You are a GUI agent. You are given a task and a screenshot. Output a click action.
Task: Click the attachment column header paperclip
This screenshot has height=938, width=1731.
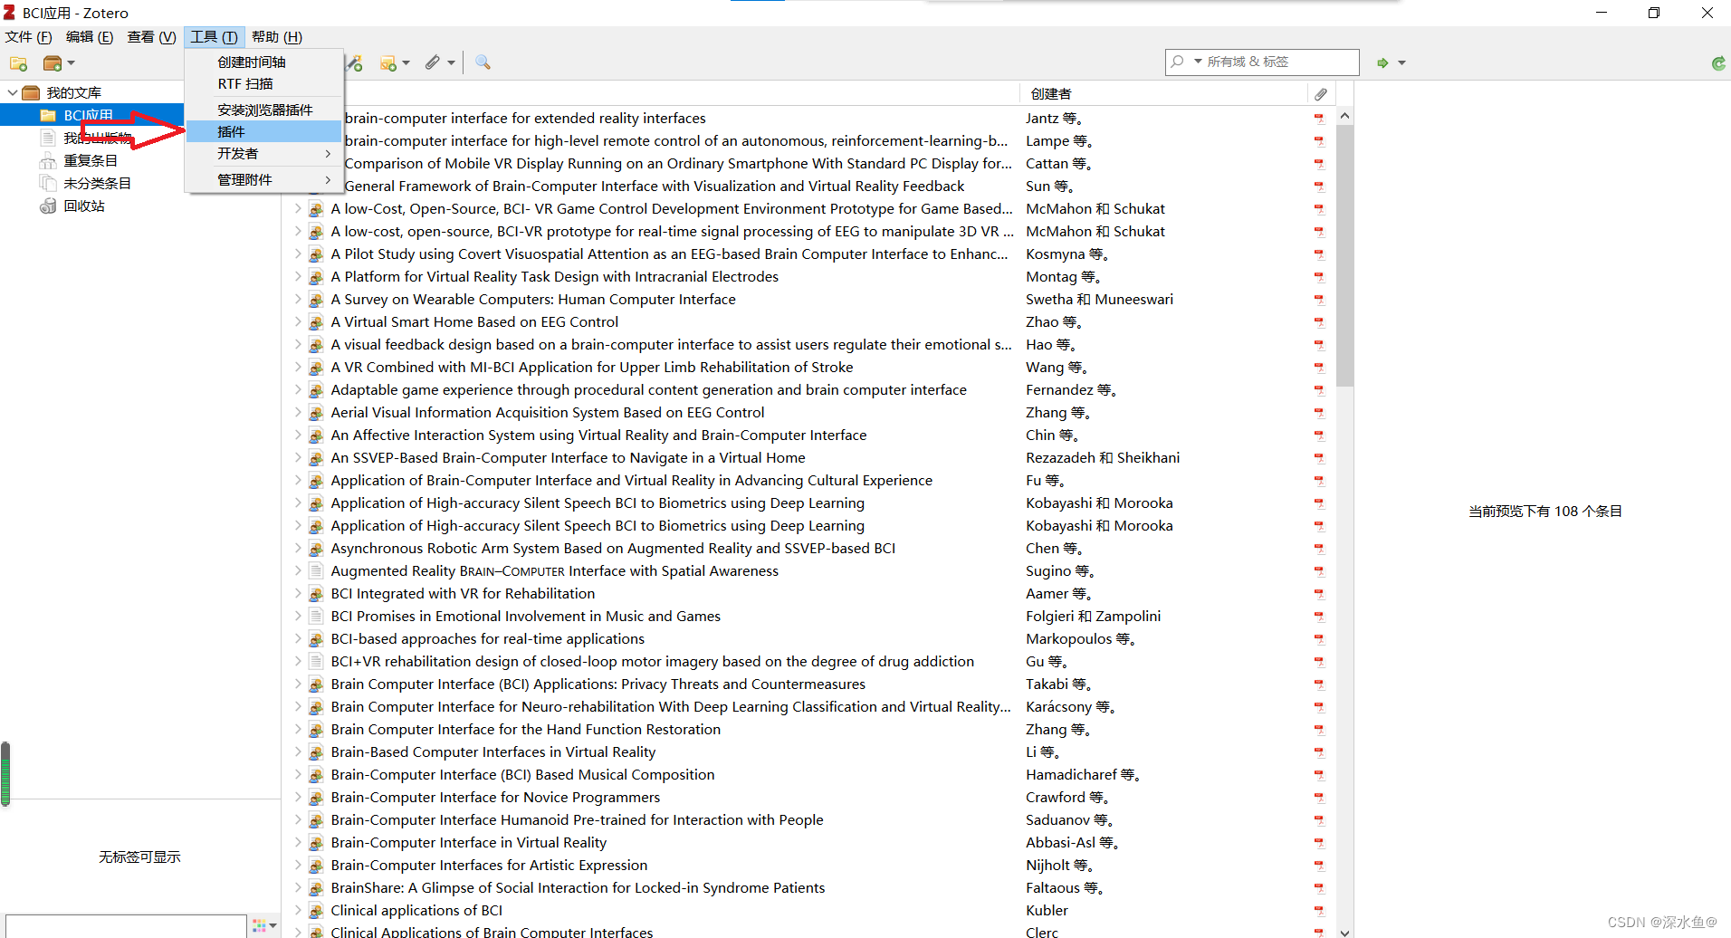1321,94
